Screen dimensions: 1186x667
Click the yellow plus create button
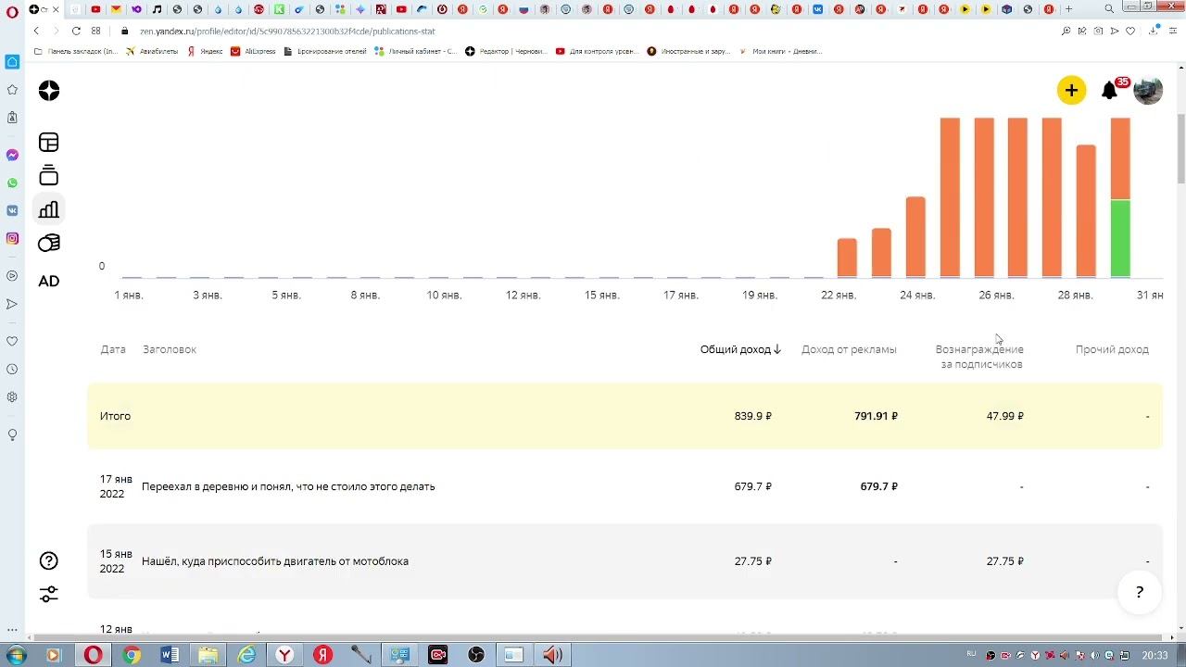pyautogui.click(x=1071, y=90)
